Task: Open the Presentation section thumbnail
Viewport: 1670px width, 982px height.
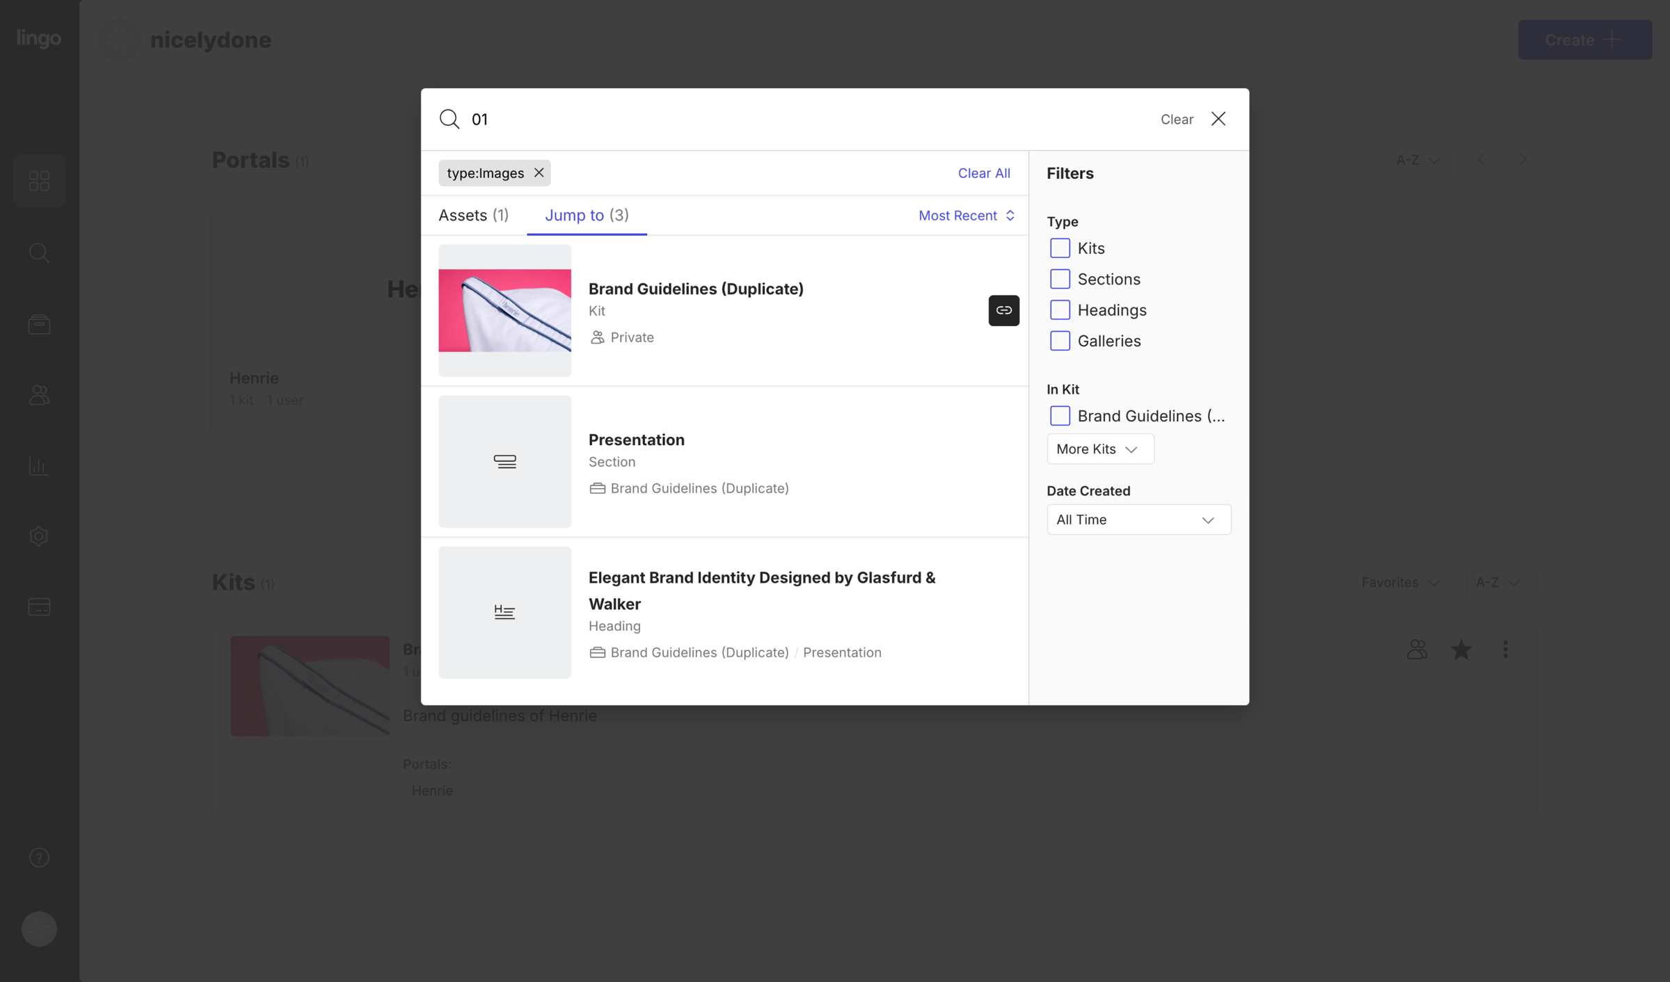Action: [504, 461]
